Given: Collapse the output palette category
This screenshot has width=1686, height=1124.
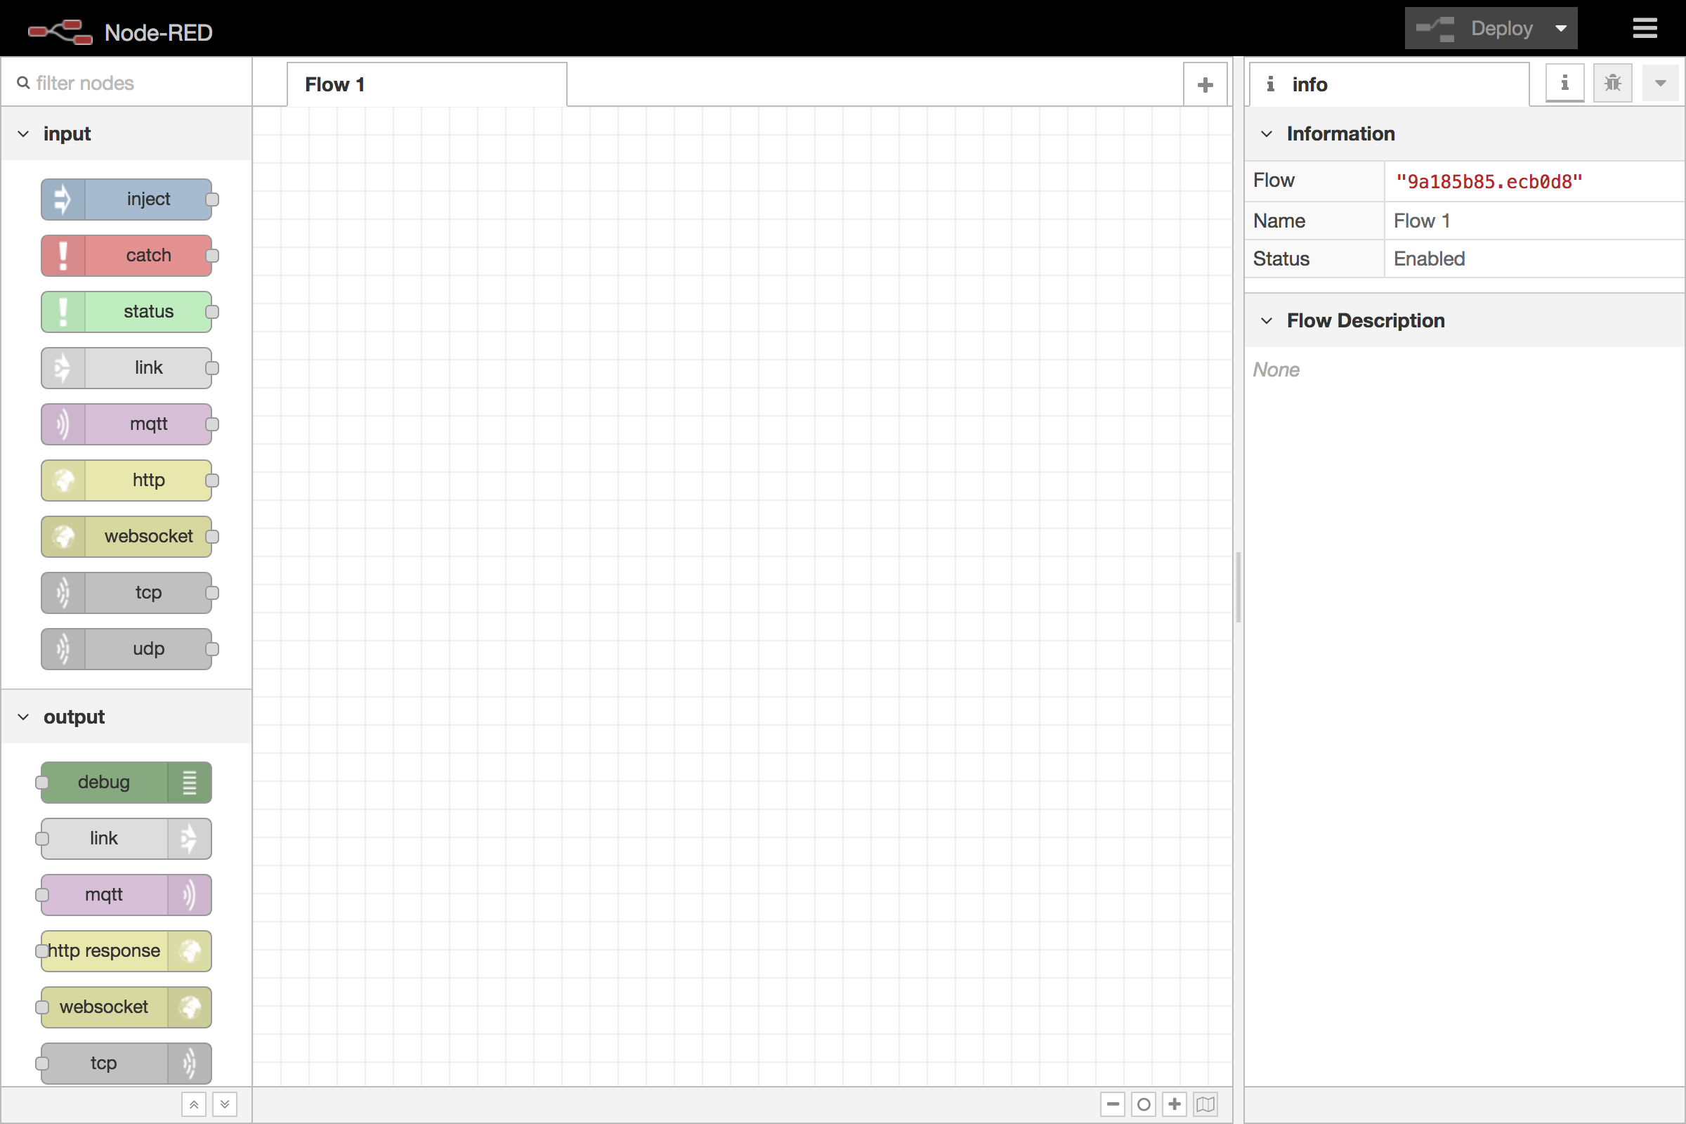Looking at the screenshot, I should click(25, 717).
